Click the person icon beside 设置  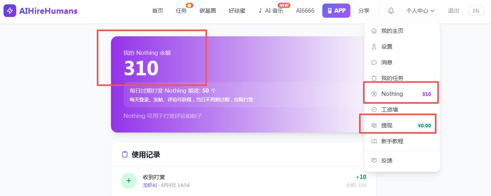[x=374, y=47]
